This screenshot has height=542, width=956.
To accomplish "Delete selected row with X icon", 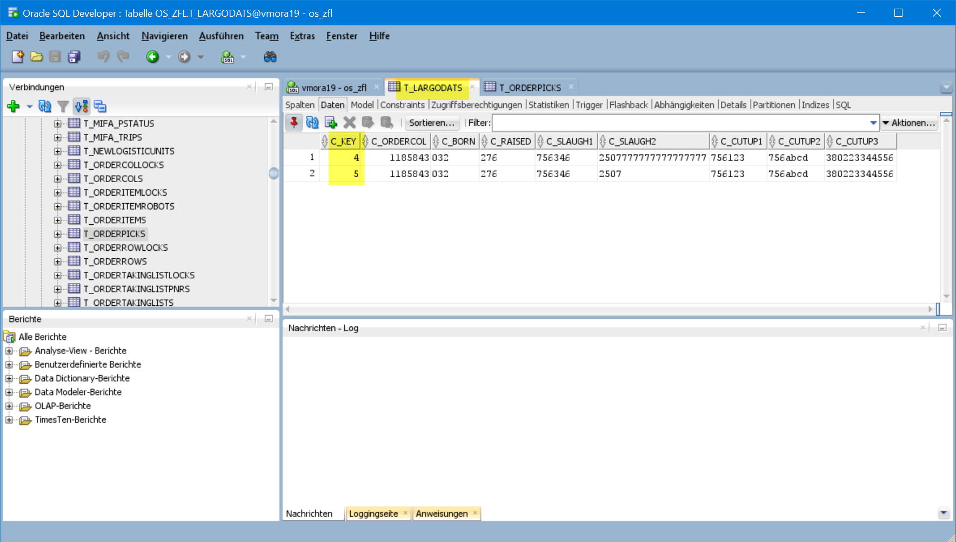I will click(350, 123).
